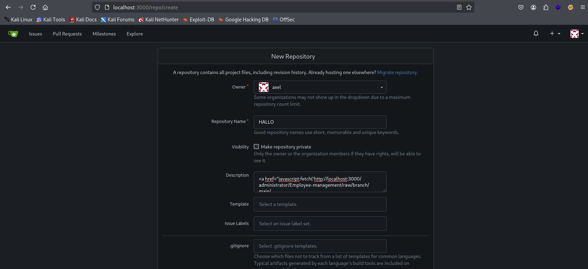
Task: Go to Pull Requests
Action: tap(67, 34)
